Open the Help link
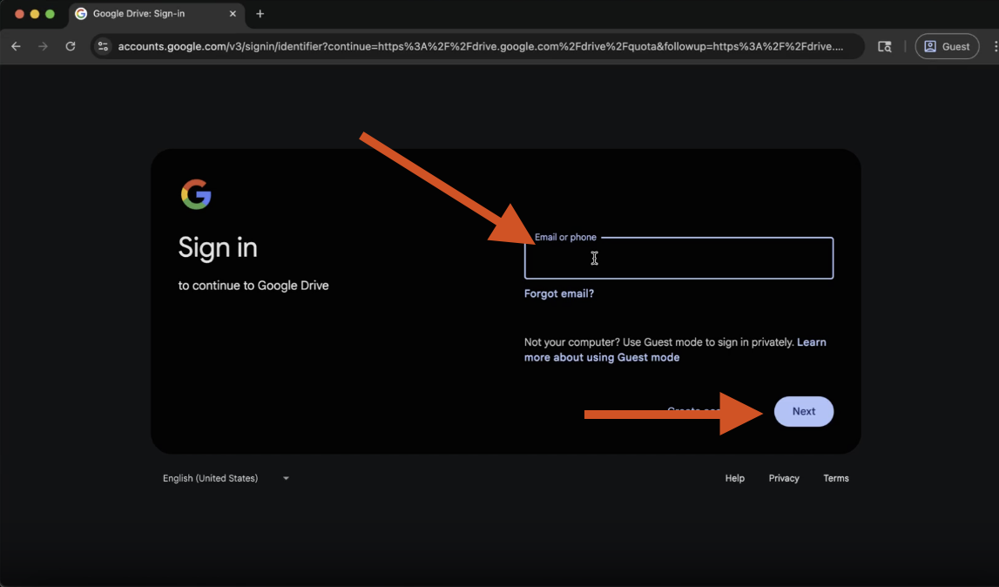The width and height of the screenshot is (999, 587). coord(734,478)
